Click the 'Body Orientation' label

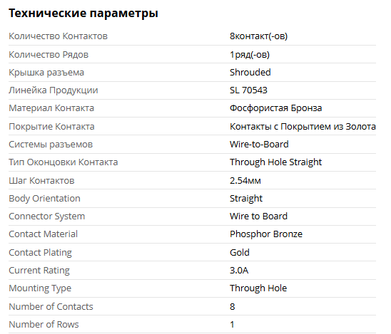click(45, 199)
